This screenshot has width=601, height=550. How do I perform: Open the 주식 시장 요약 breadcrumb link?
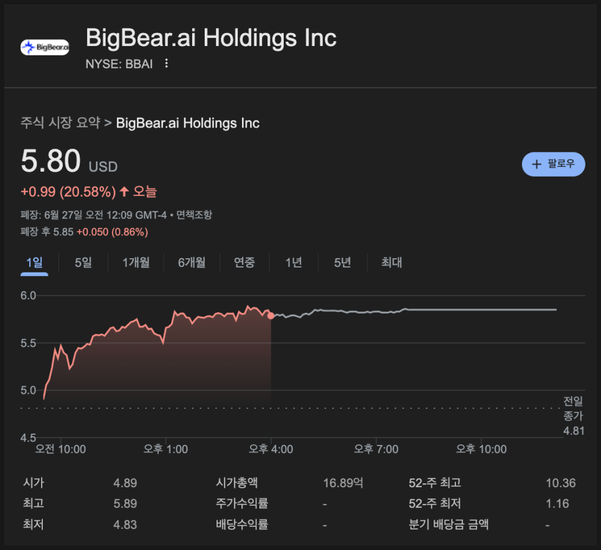(x=60, y=123)
